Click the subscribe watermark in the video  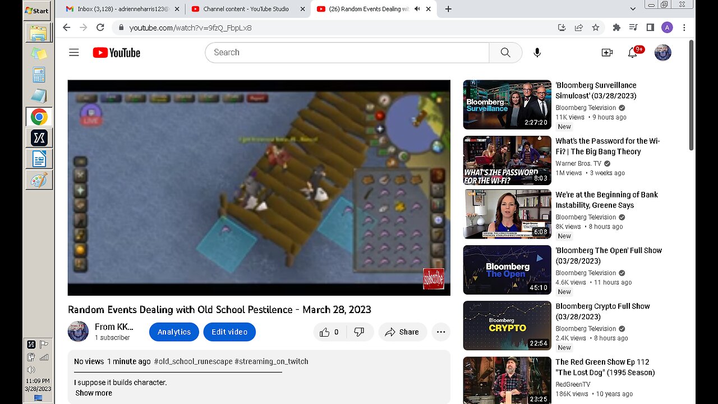[434, 279]
